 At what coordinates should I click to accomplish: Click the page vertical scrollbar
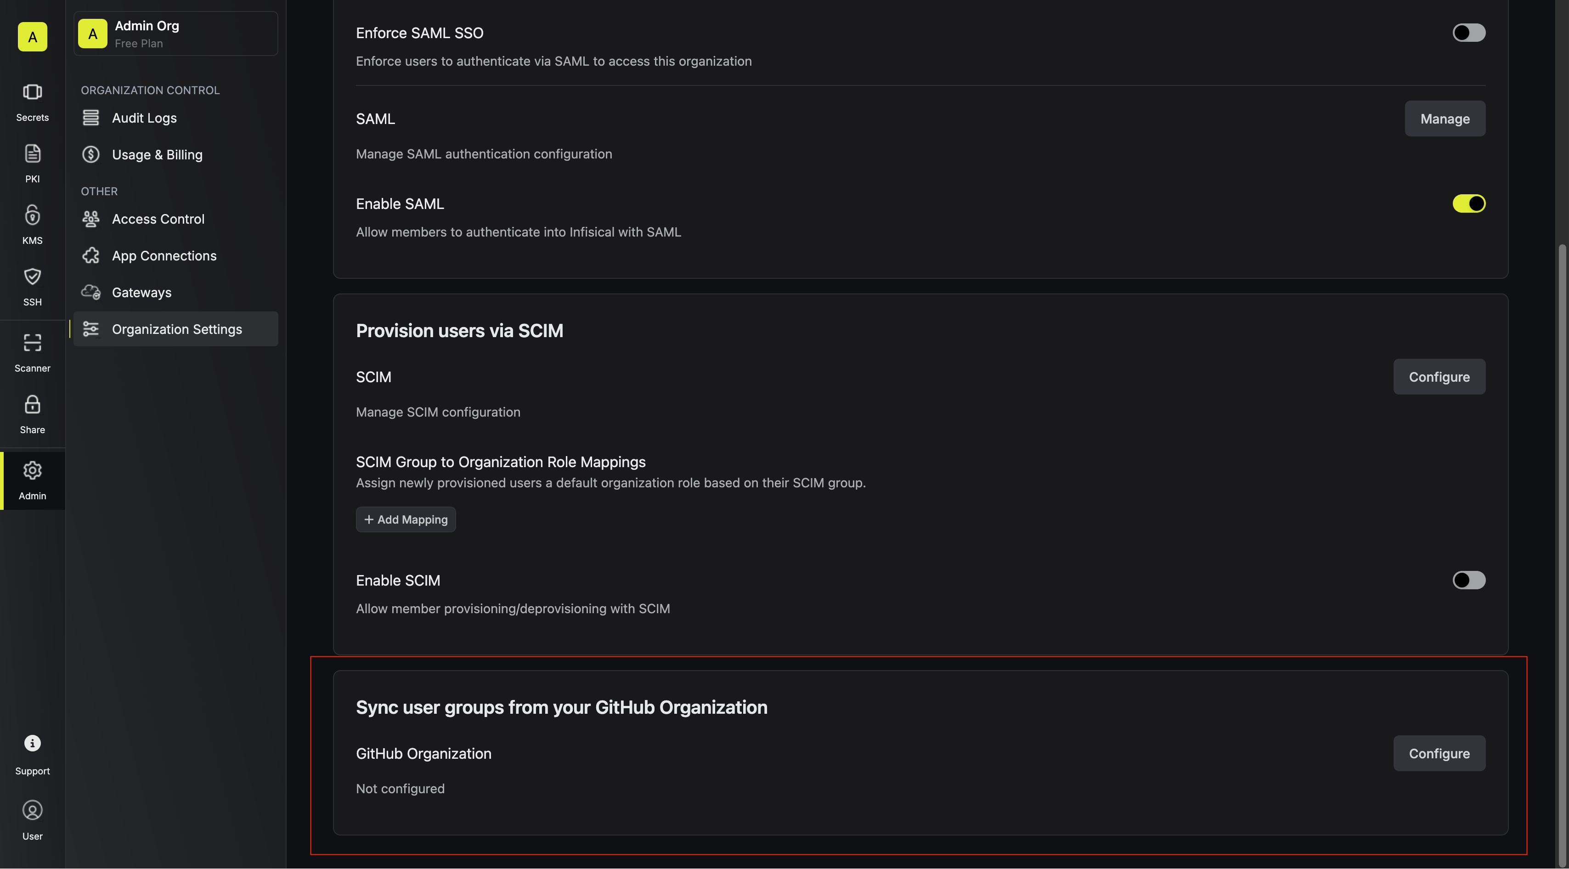pos(1560,554)
